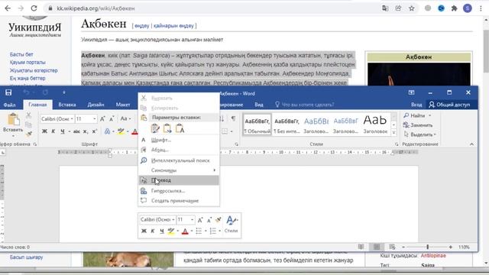
Task: Click Paste (Вставить) clipboard icon in ribbon
Action: pos(13,120)
